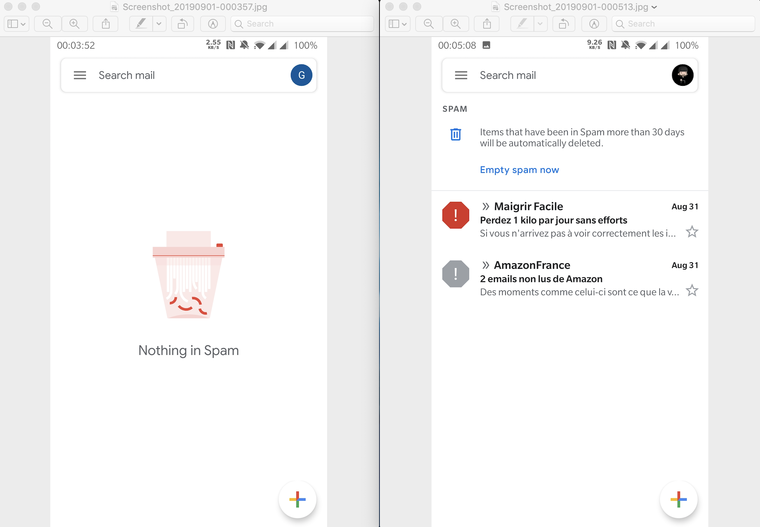
Task: Star the AmazonFrance email
Action: (x=692, y=291)
